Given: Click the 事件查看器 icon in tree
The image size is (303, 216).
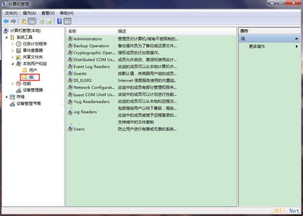Looking at the screenshot, I should pyautogui.click(x=19, y=51).
